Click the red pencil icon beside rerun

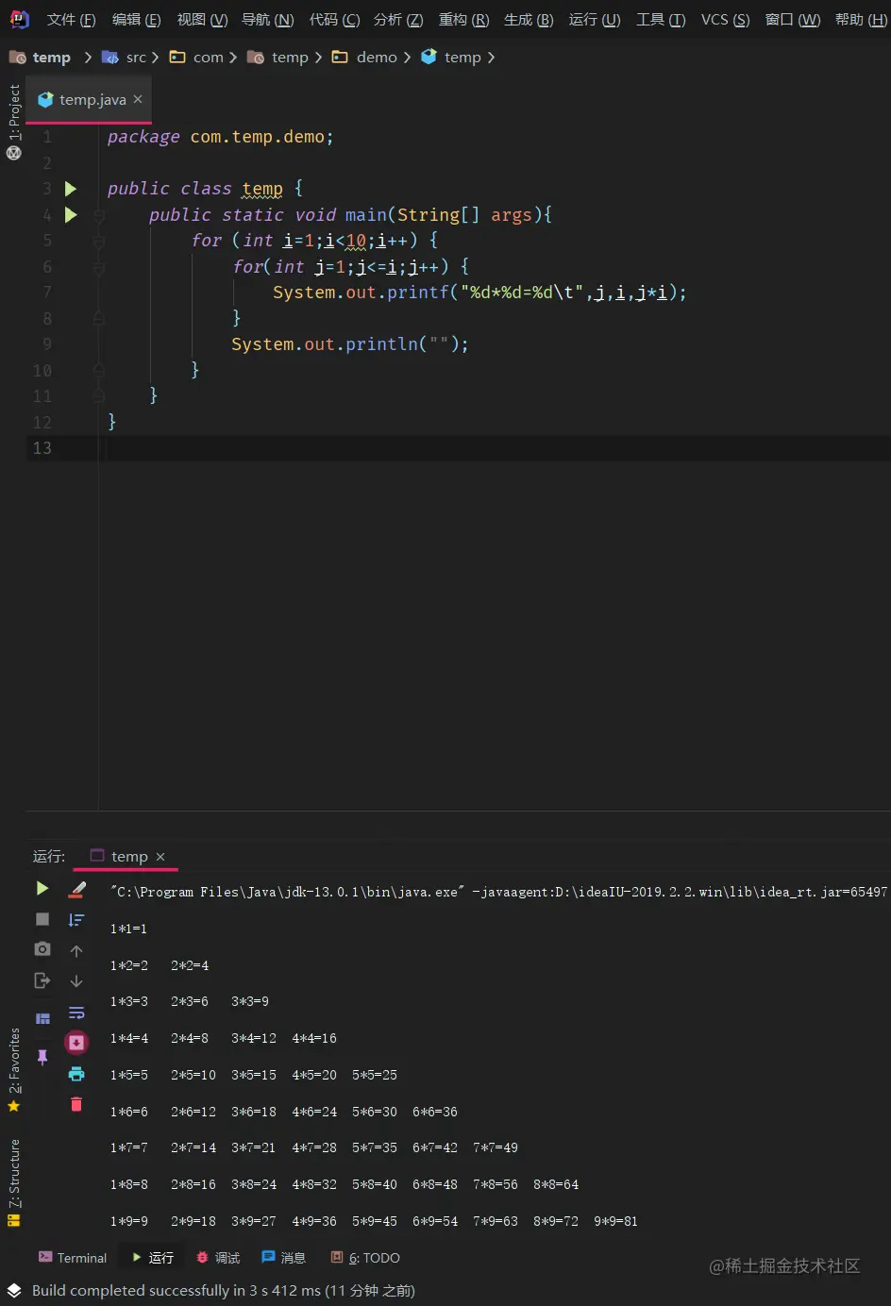coord(77,889)
